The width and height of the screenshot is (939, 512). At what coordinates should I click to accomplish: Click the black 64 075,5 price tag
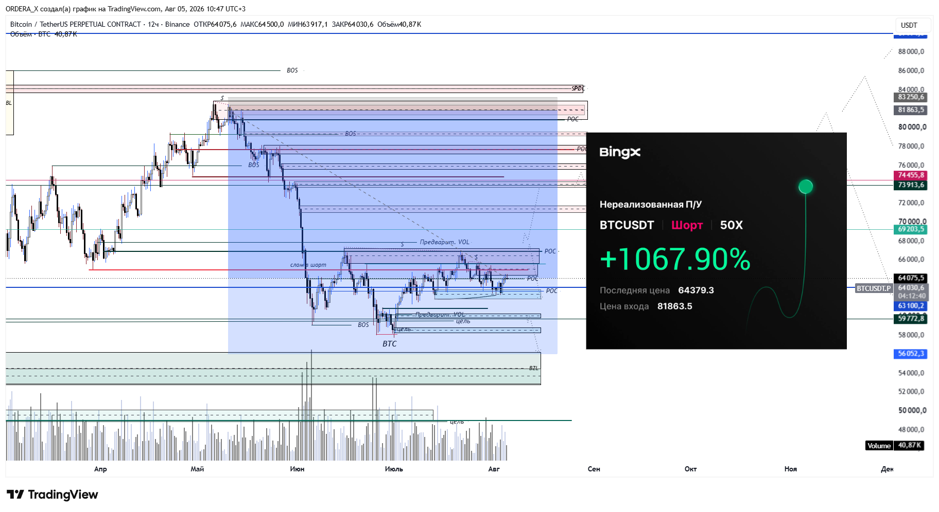coord(911,278)
